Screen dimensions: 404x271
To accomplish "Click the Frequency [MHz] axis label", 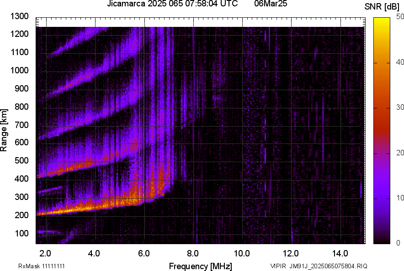I will pyautogui.click(x=200, y=266).
